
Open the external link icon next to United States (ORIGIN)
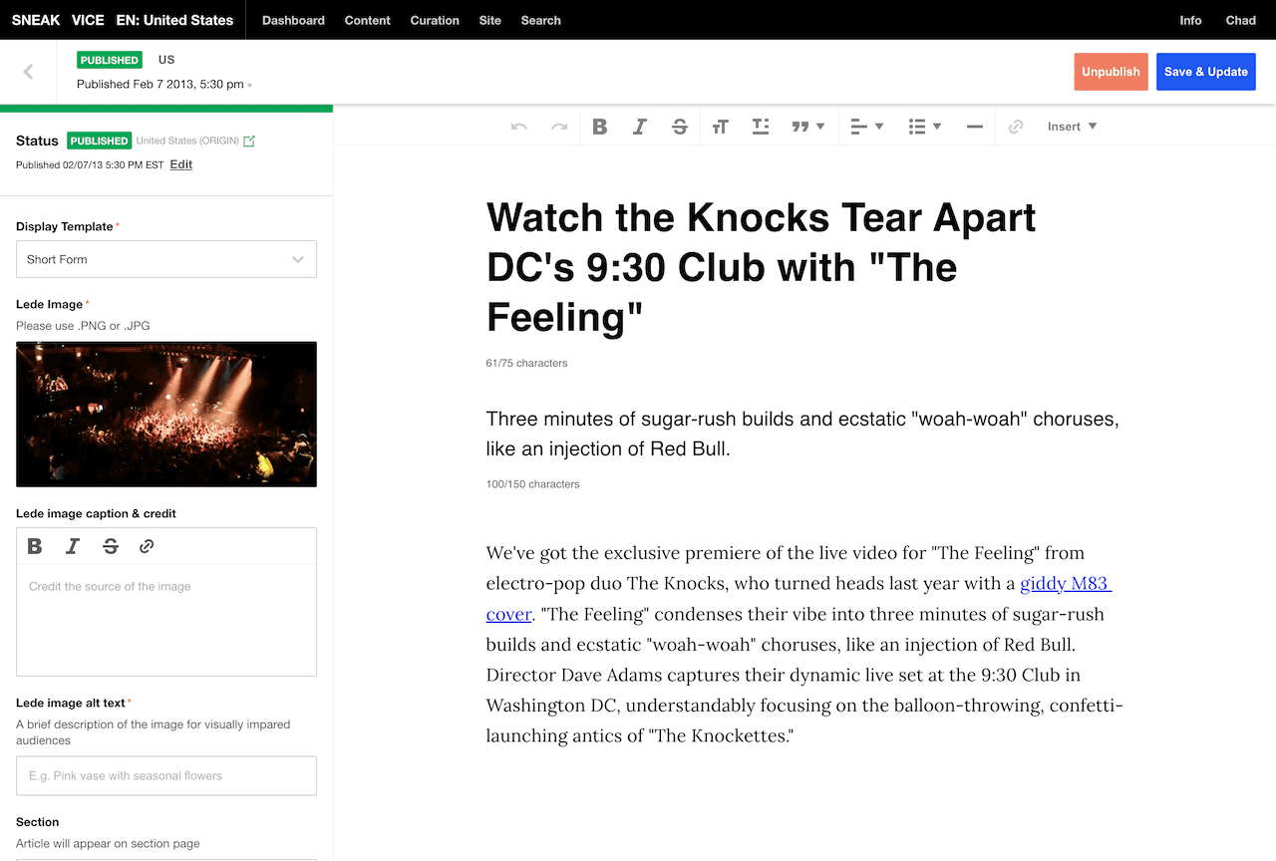tap(249, 142)
